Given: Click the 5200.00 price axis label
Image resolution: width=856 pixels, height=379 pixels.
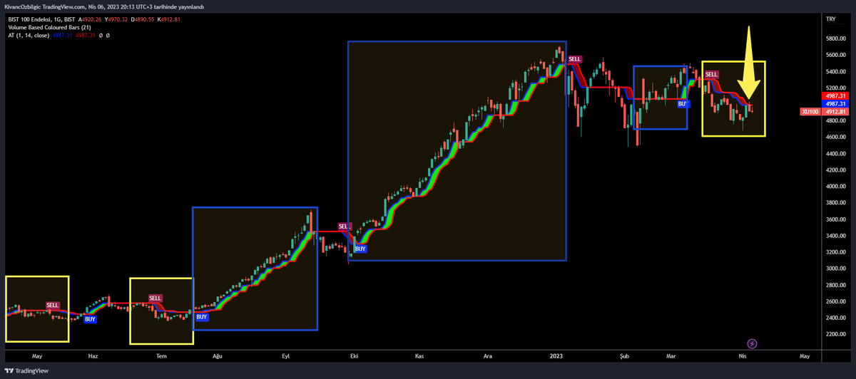Looking at the screenshot, I should point(835,88).
